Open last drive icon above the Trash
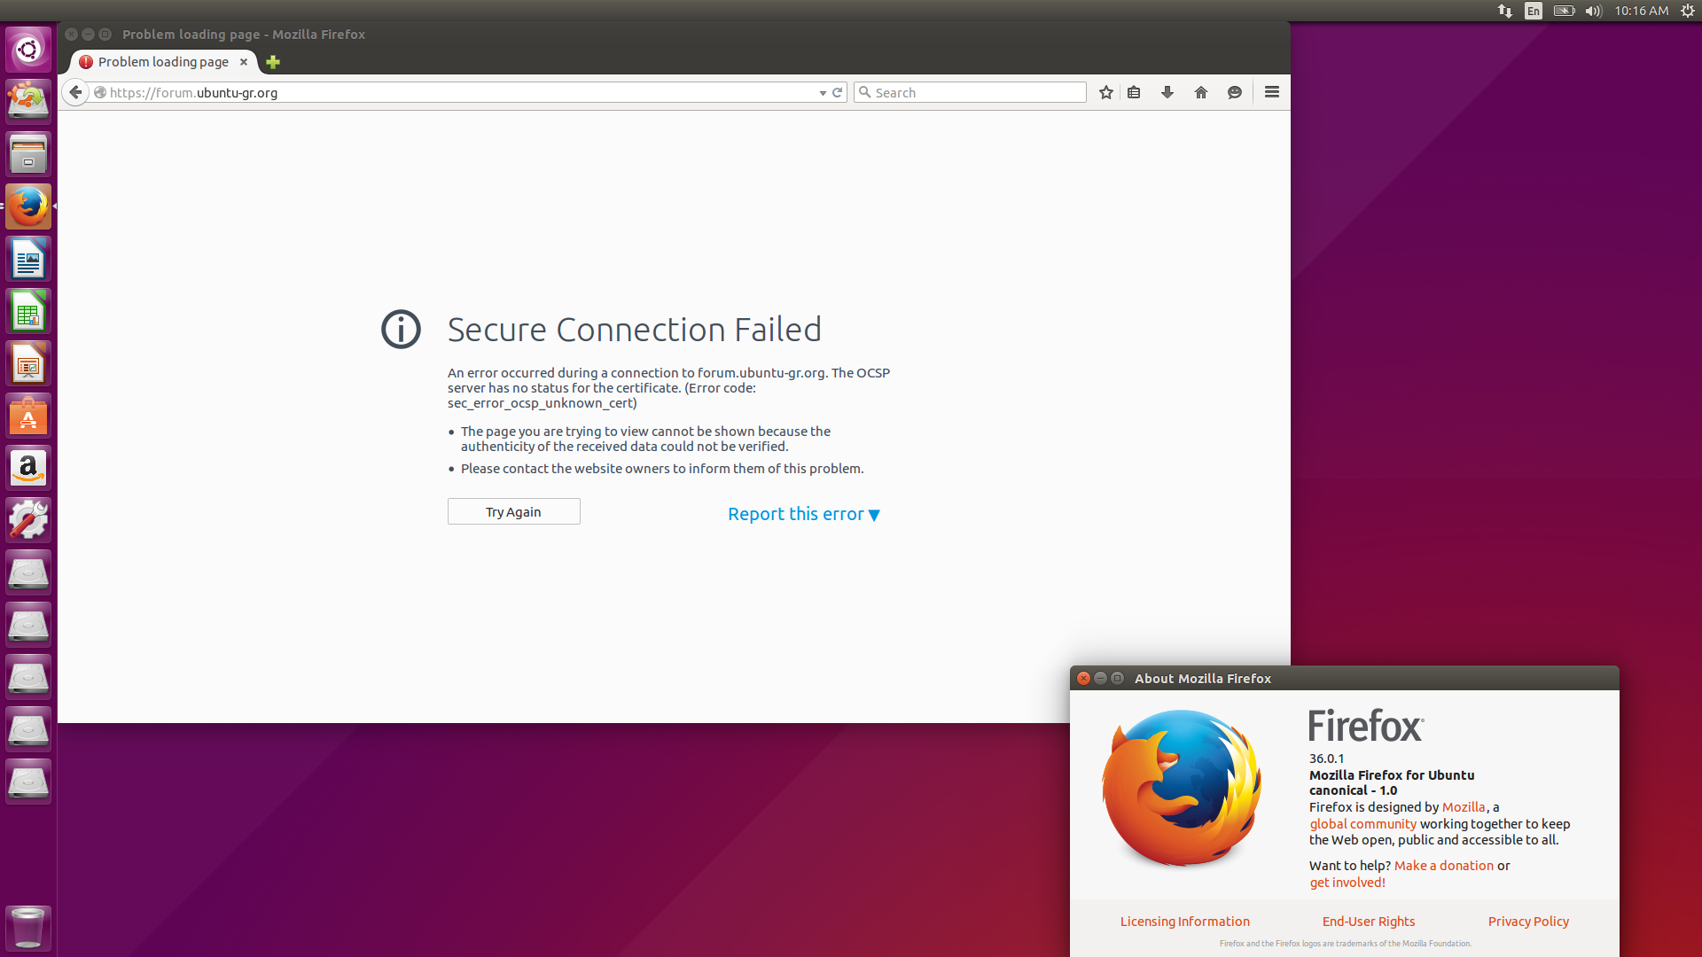This screenshot has height=957, width=1702. click(28, 782)
